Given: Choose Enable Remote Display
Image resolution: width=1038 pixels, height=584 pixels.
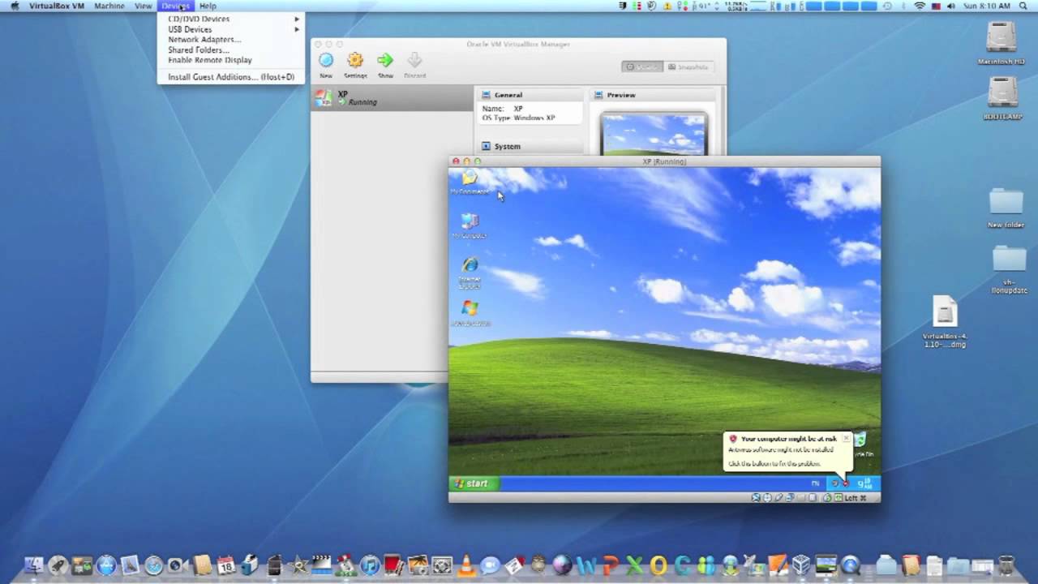Looking at the screenshot, I should pos(231,60).
